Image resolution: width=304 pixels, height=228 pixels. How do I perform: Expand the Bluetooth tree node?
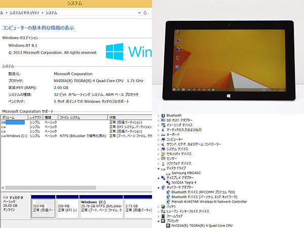coord(159,116)
